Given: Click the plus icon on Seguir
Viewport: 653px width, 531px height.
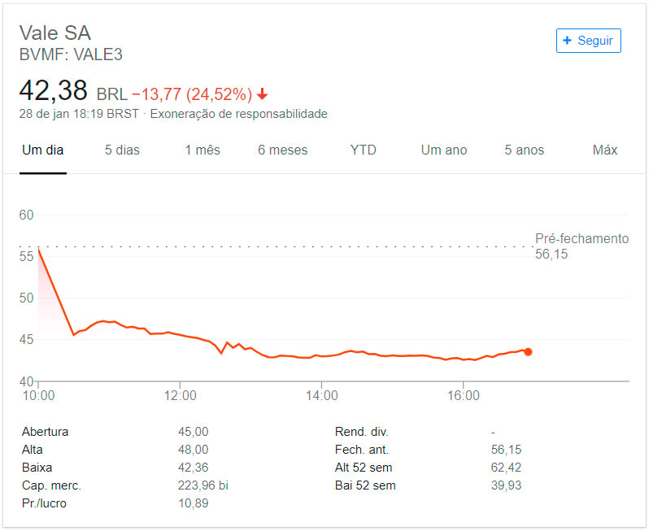Looking at the screenshot, I should [x=567, y=41].
